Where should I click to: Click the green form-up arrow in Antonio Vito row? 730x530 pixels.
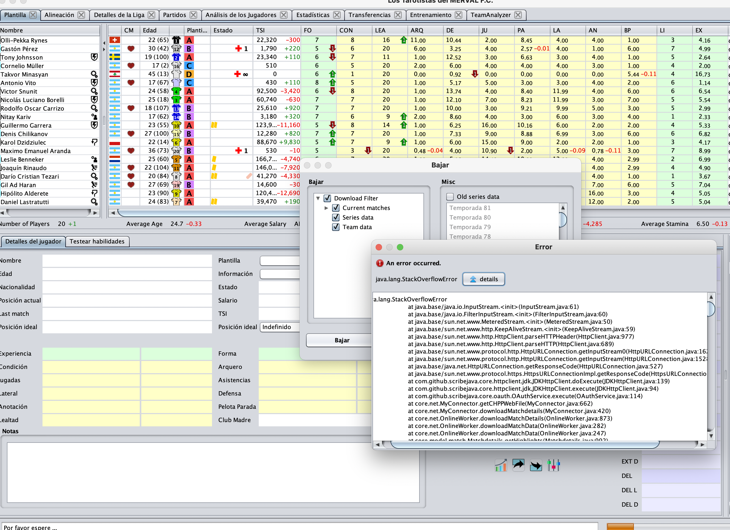coord(333,82)
